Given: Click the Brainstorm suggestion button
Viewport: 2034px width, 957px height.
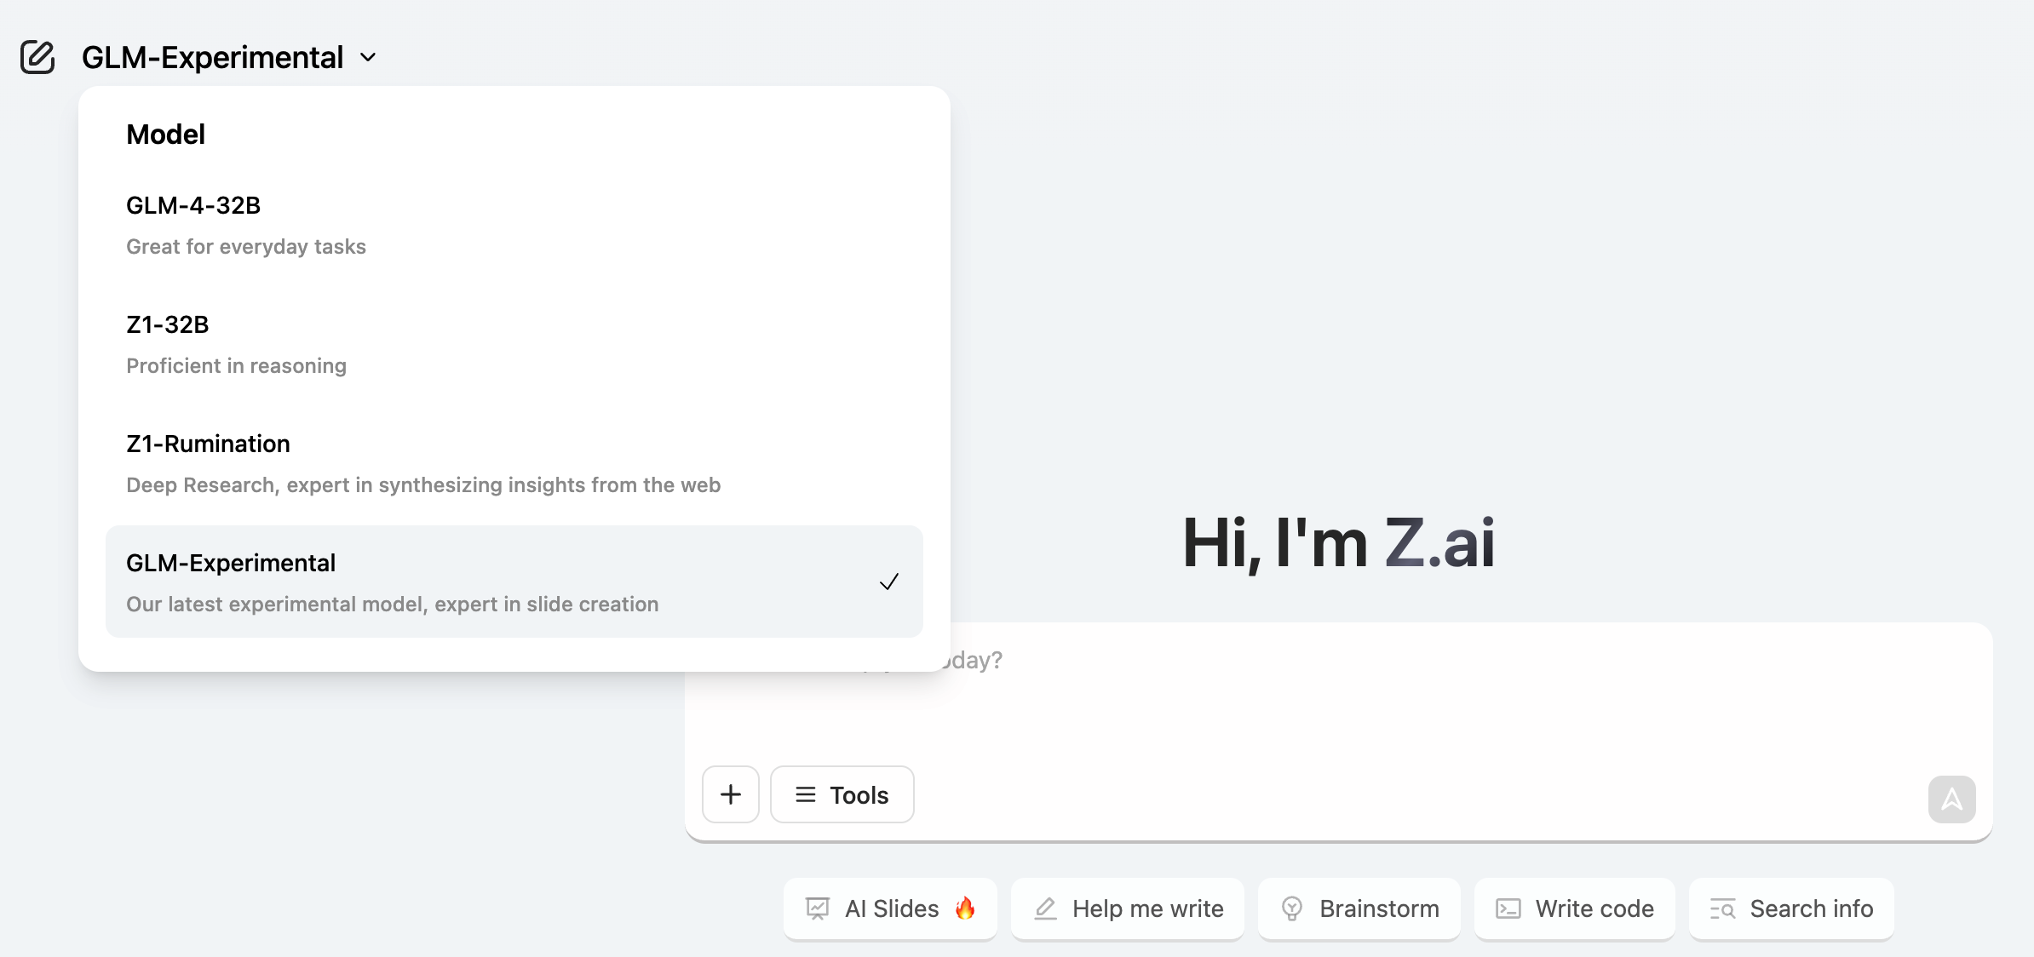Looking at the screenshot, I should [1359, 908].
